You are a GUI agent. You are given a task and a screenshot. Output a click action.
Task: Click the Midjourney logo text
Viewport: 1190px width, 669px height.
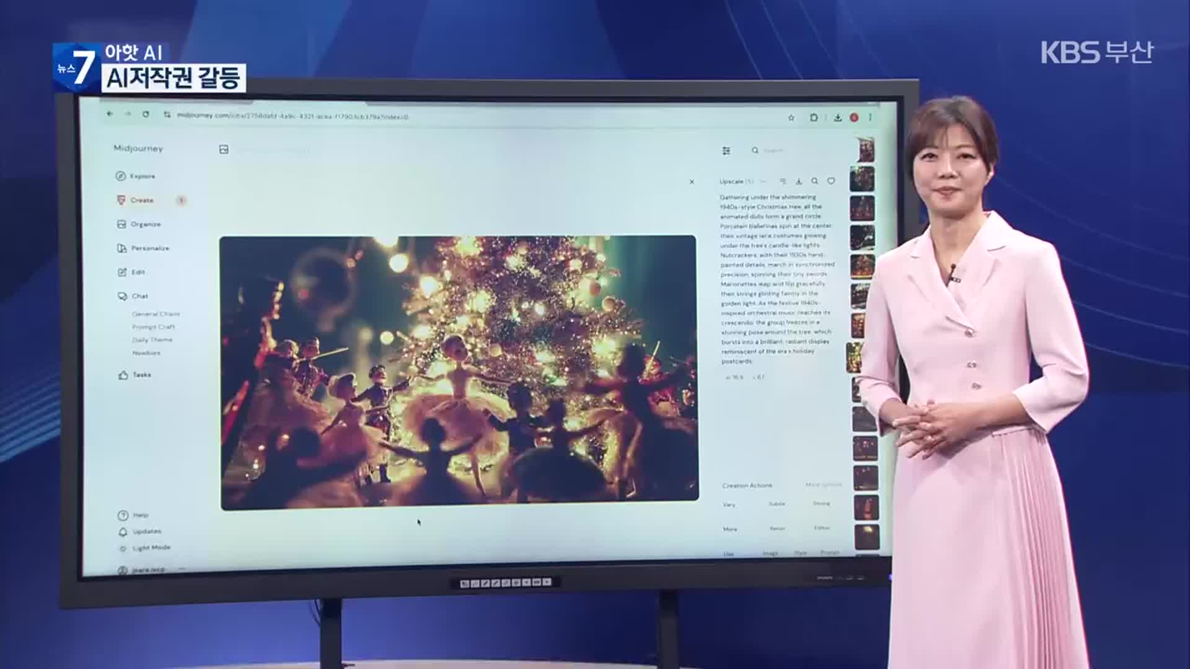tap(138, 149)
